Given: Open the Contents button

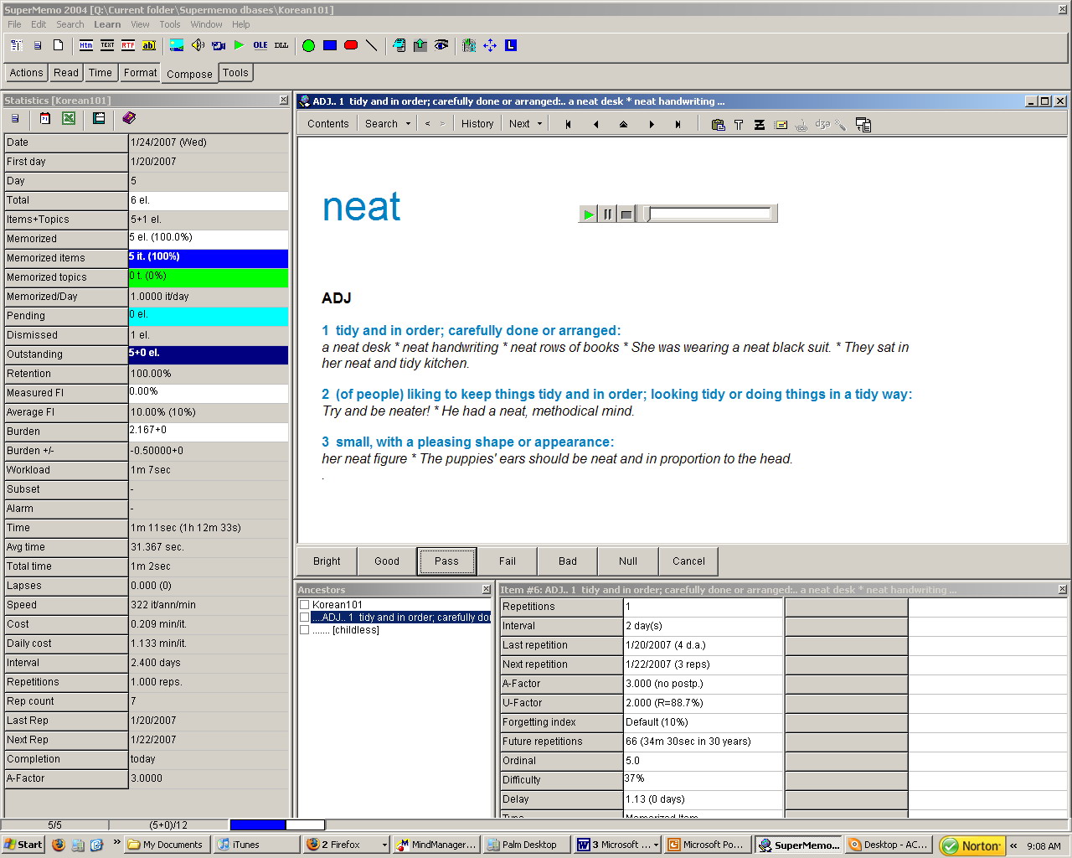Looking at the screenshot, I should click(x=327, y=124).
